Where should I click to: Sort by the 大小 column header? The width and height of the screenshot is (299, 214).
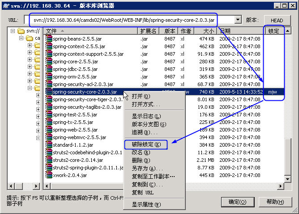pos(206,31)
